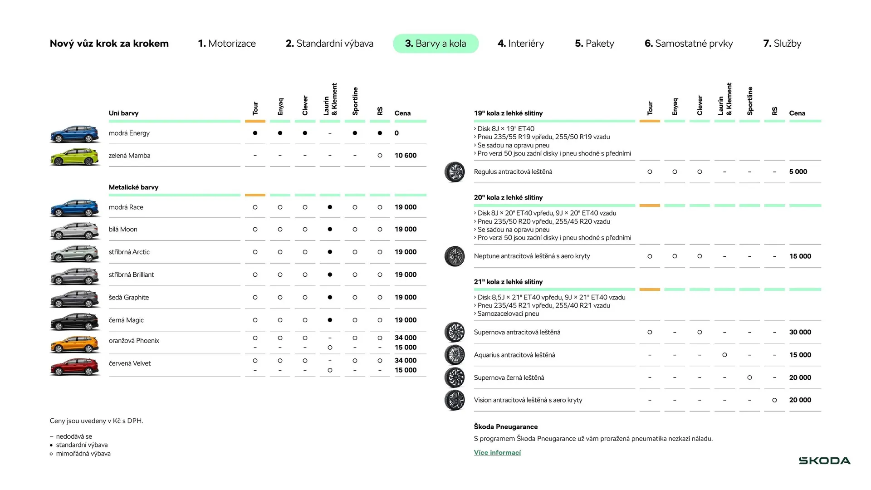The width and height of the screenshot is (871, 490).
Task: Select the červená Velvet car thumbnail
Action: click(x=75, y=367)
